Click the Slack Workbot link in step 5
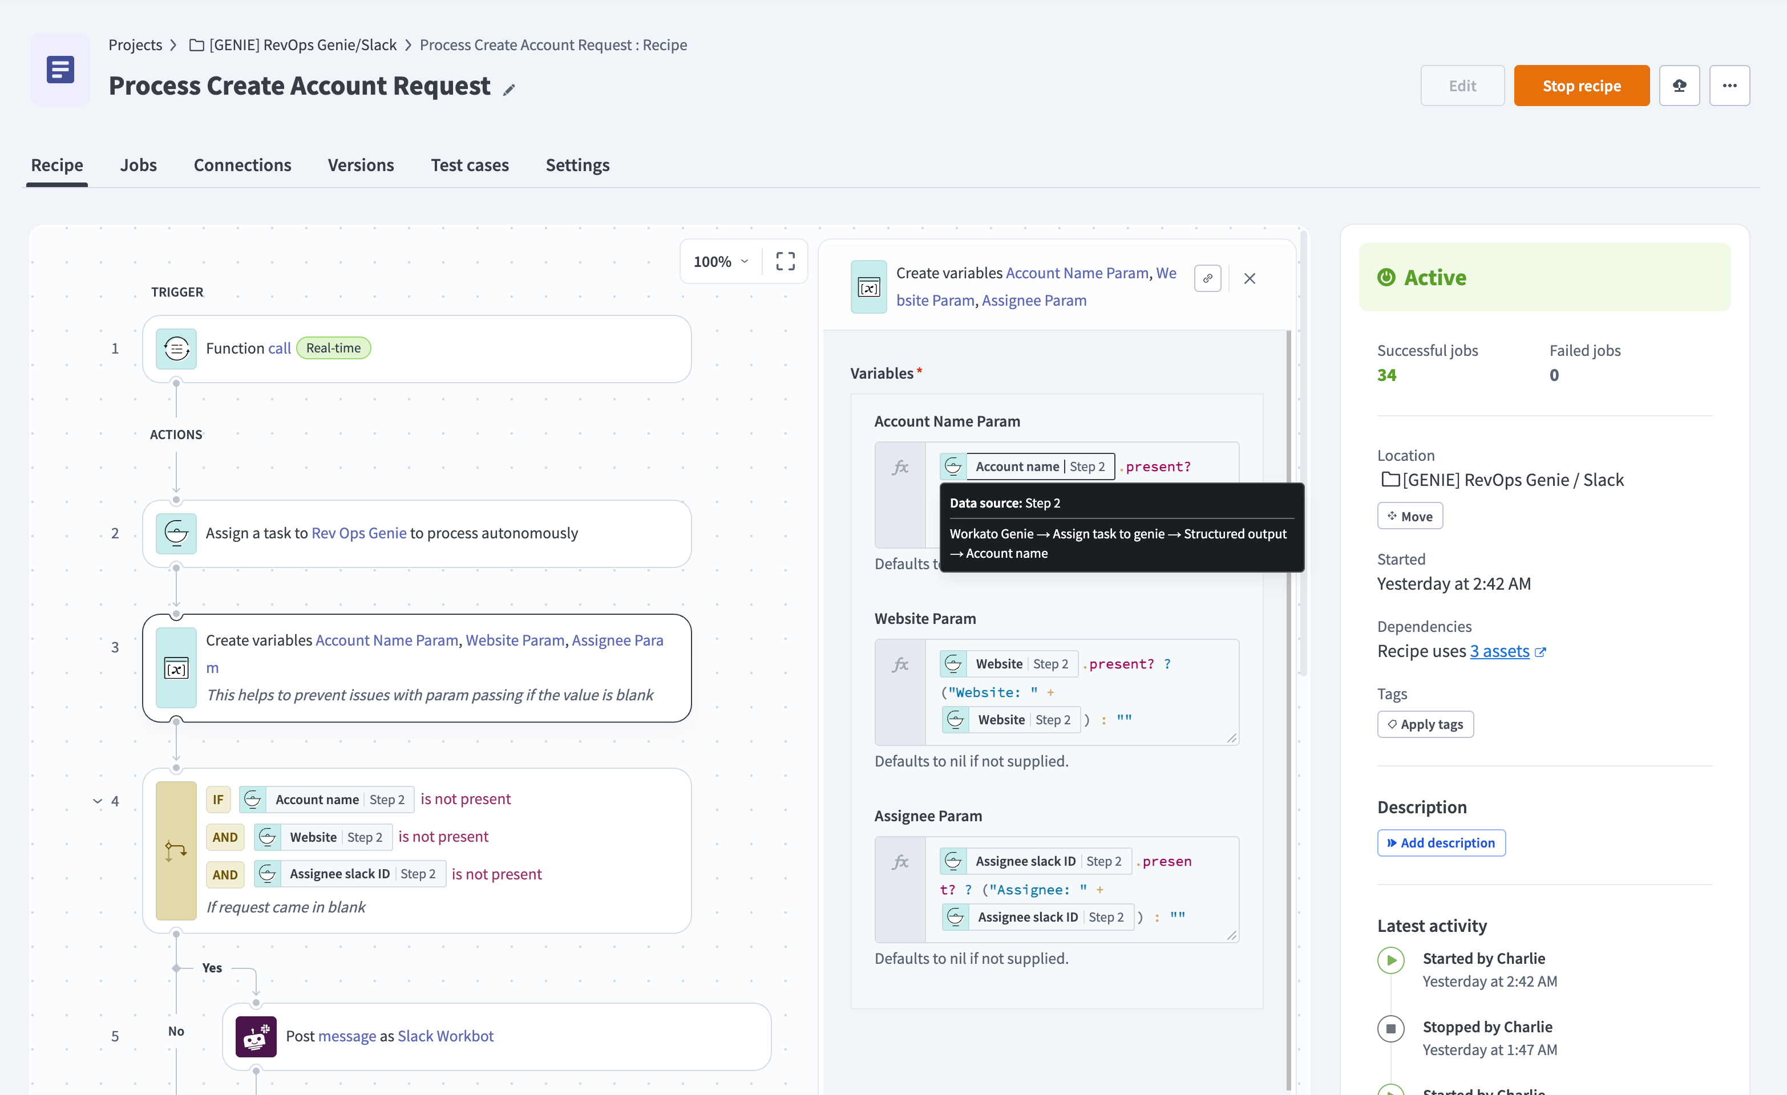 (445, 1036)
